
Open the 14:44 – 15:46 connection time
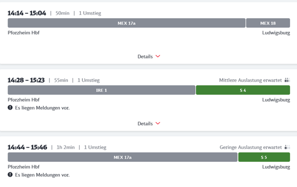point(27,147)
